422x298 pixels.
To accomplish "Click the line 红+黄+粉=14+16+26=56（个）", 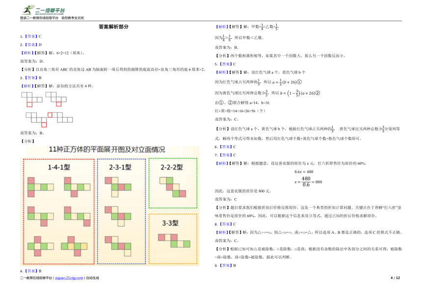I will coord(240,111).
